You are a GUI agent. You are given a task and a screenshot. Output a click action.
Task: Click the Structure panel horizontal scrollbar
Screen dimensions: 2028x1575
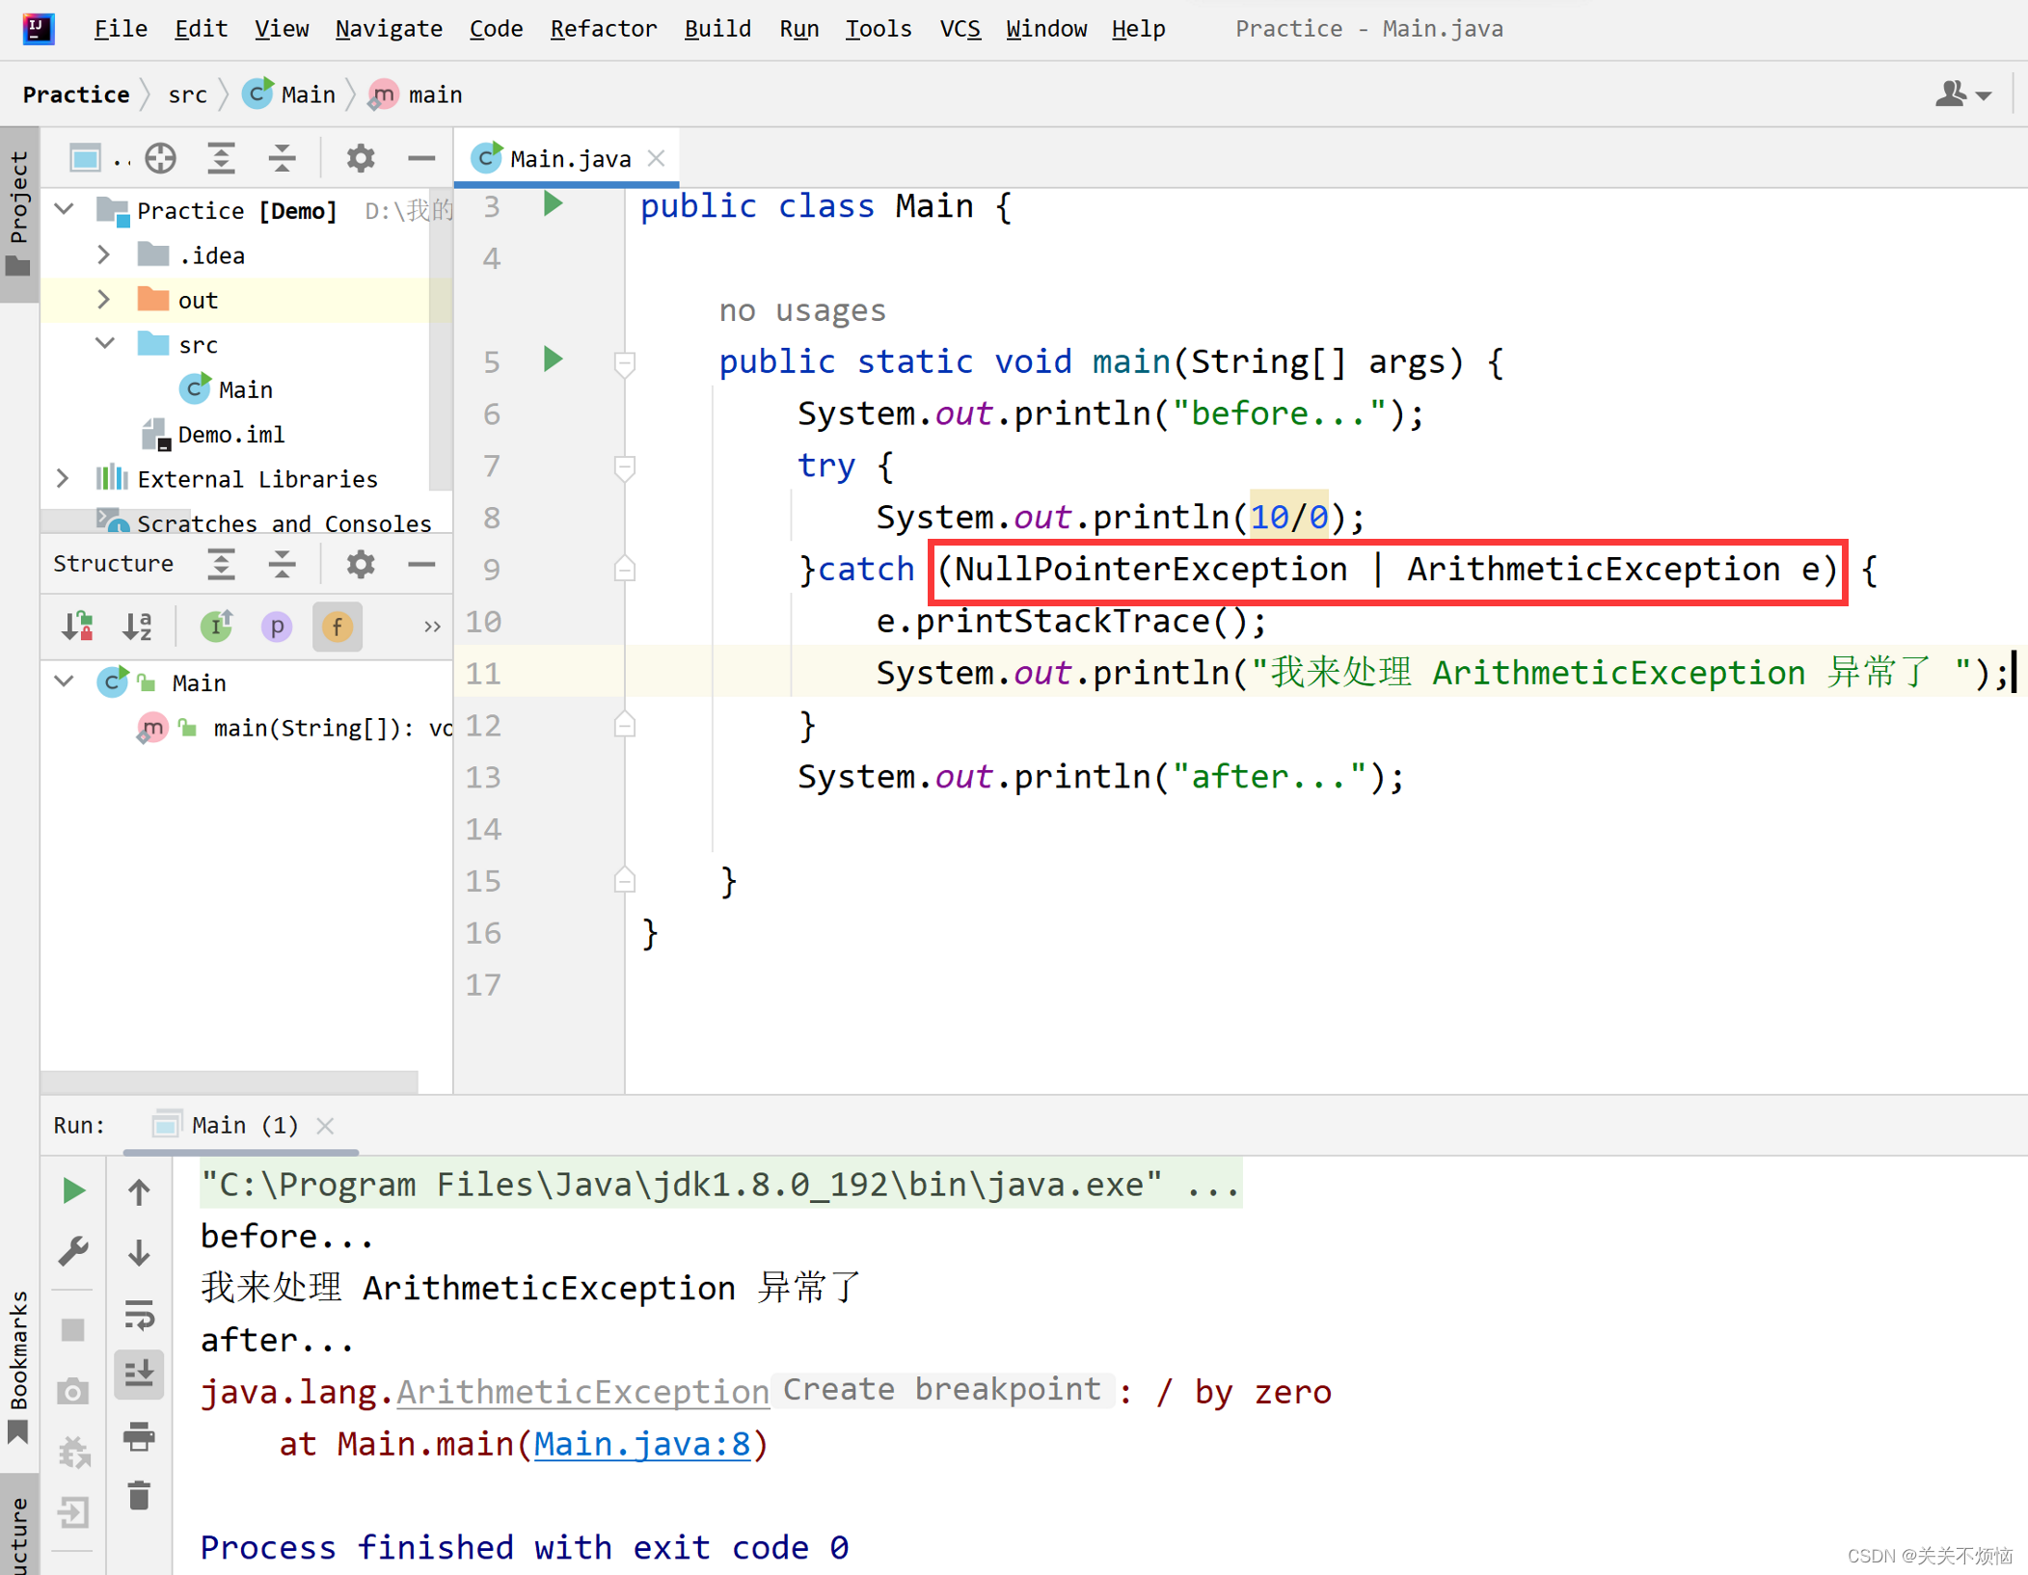(x=230, y=1081)
